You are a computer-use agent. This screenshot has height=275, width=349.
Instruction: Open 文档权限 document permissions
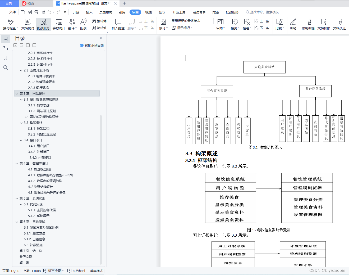324,24
